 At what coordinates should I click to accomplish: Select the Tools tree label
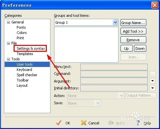[x=16, y=59]
